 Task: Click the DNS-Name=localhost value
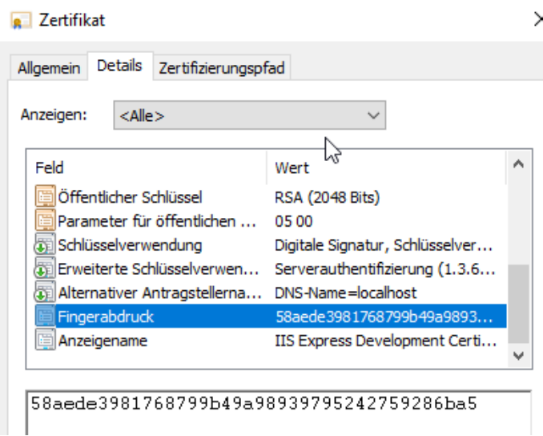(346, 293)
